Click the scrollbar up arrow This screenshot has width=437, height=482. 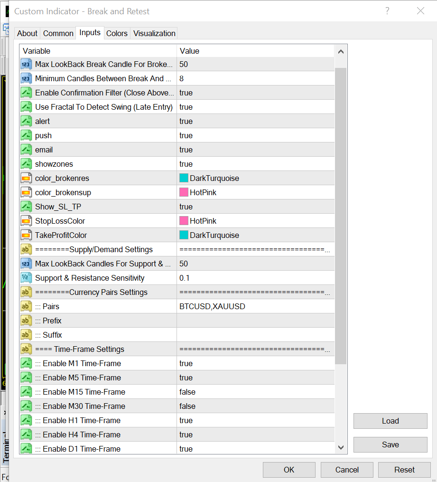tap(341, 52)
